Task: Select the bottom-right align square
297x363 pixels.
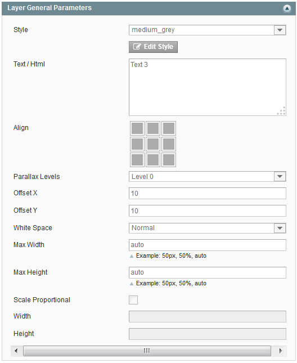Action: 169,160
